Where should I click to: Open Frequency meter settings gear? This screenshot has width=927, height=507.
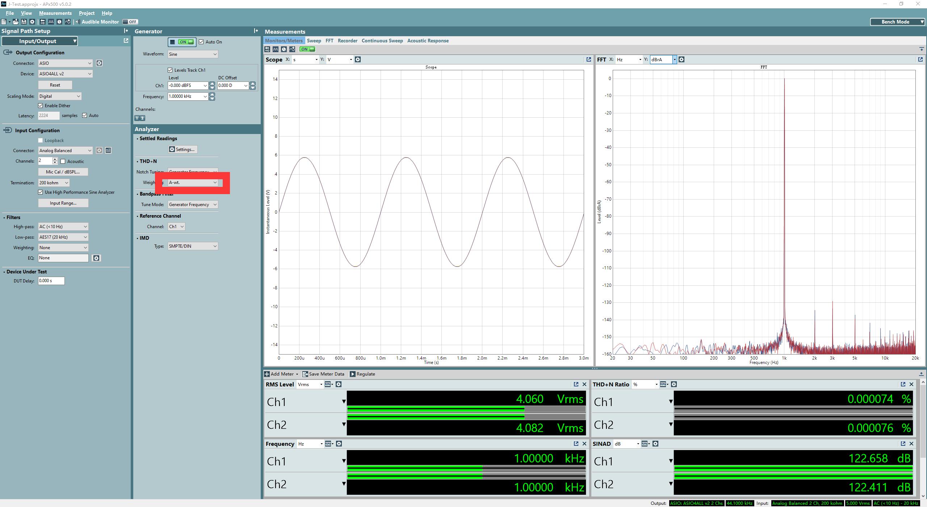pos(339,444)
